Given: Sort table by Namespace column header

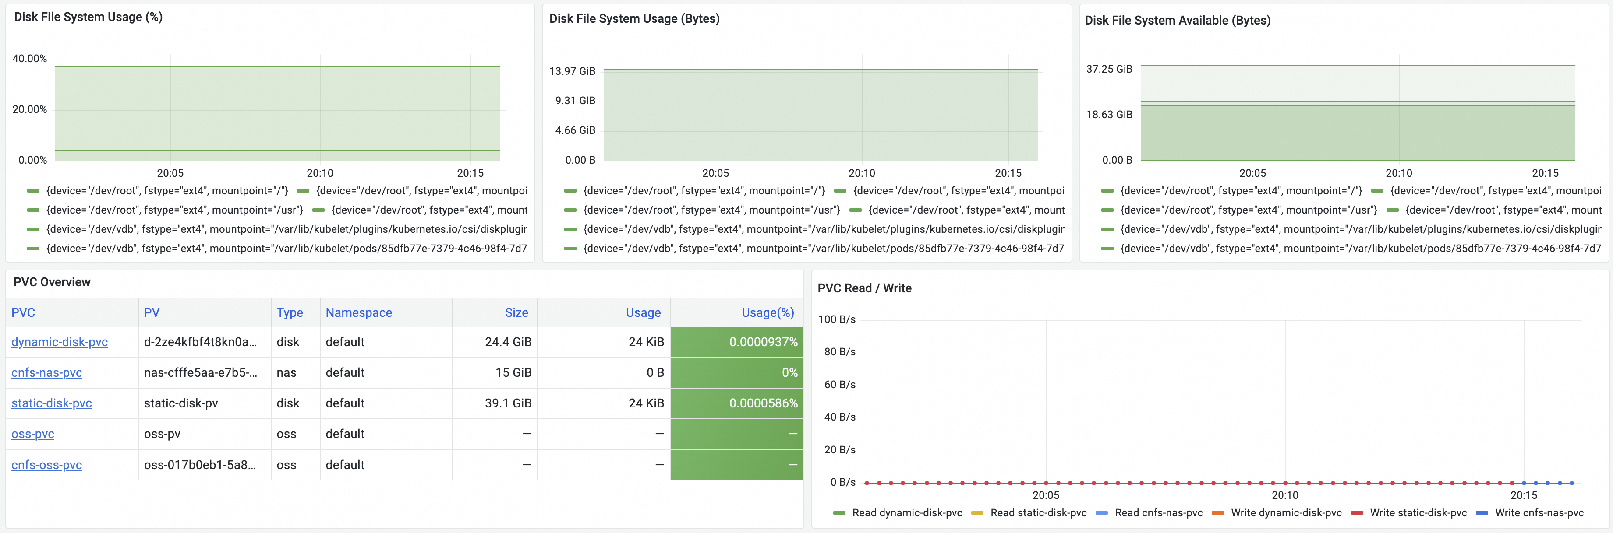Looking at the screenshot, I should coord(358,313).
